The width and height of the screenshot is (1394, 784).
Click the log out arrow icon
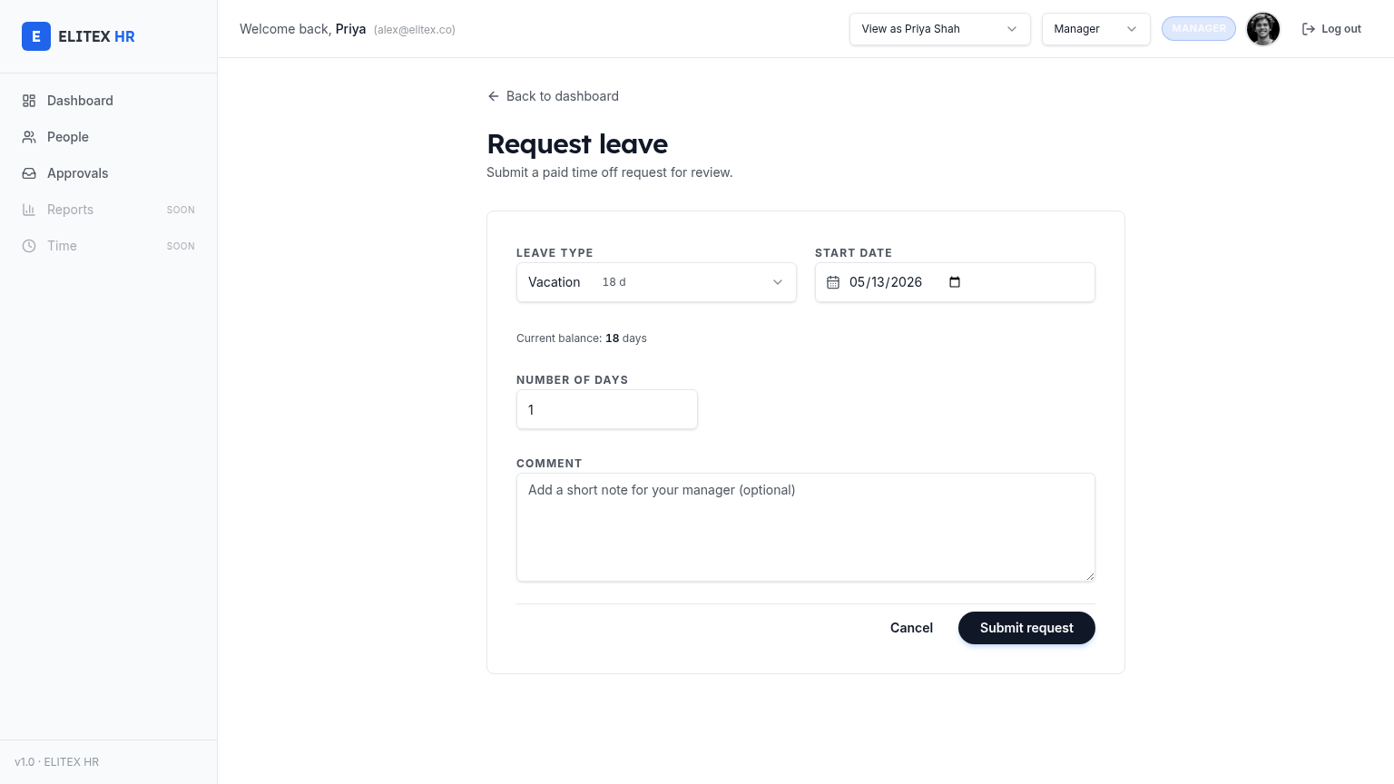point(1309,29)
